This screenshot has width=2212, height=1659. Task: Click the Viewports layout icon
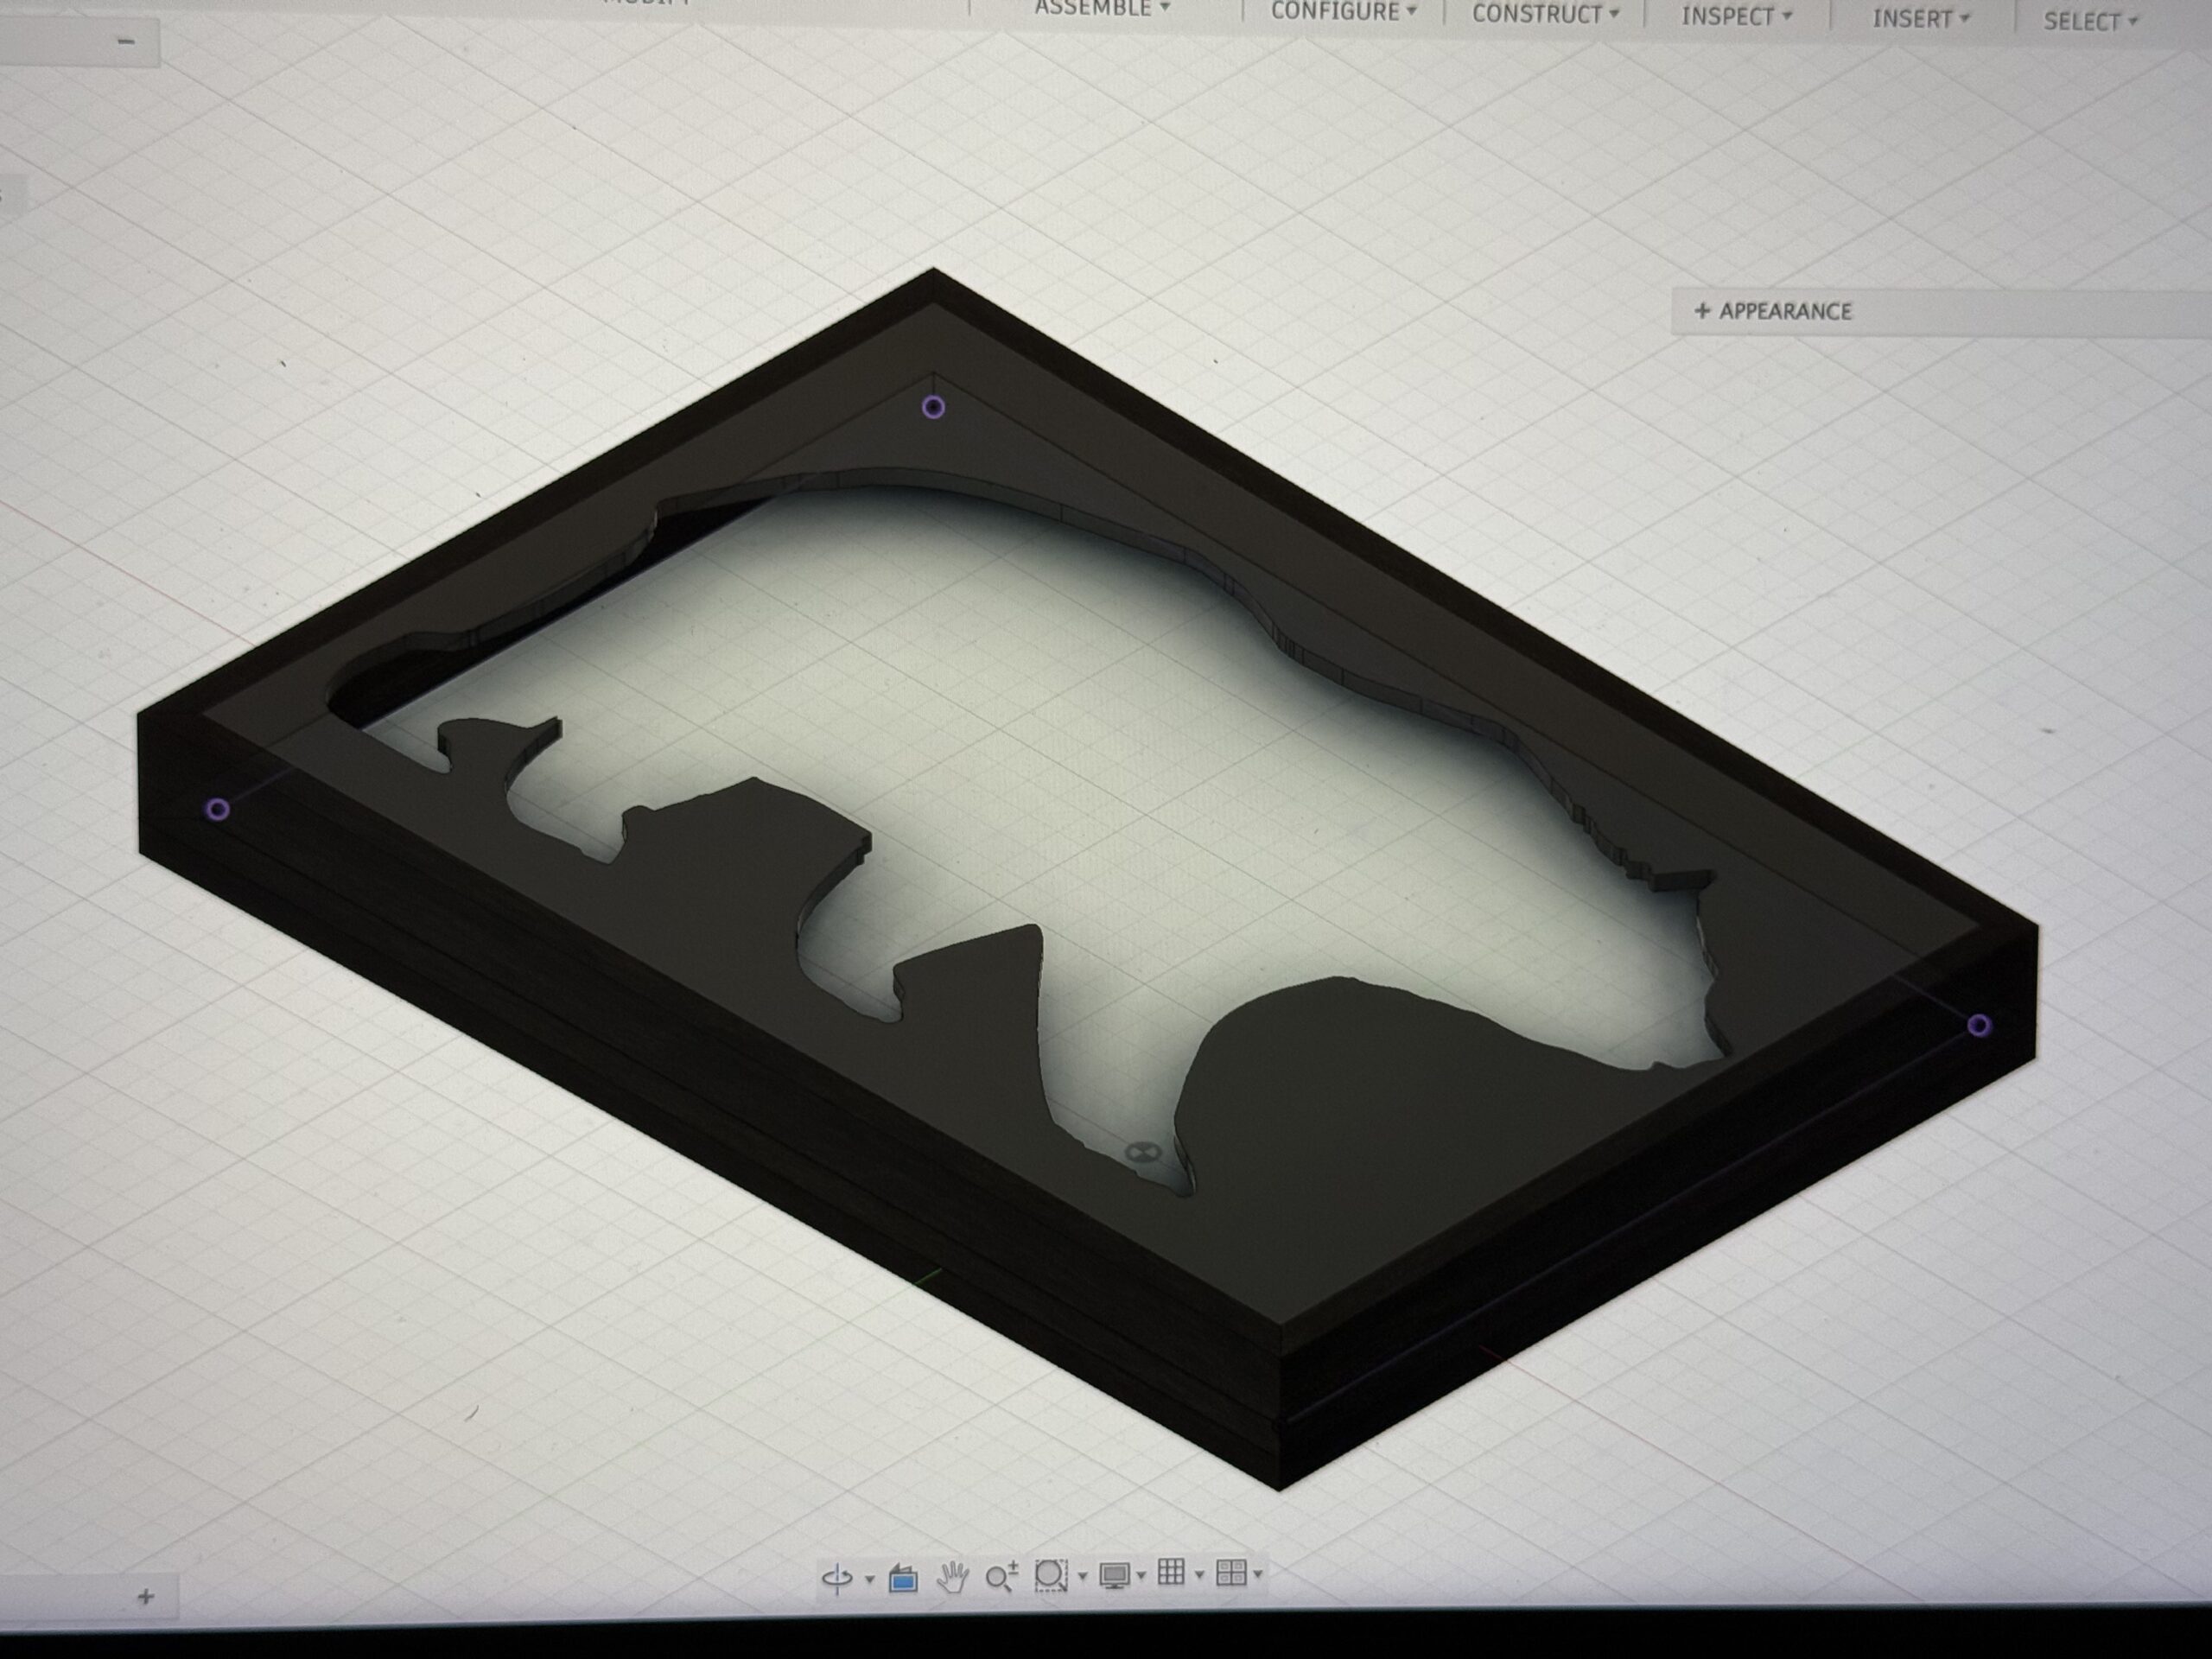[x=1230, y=1573]
